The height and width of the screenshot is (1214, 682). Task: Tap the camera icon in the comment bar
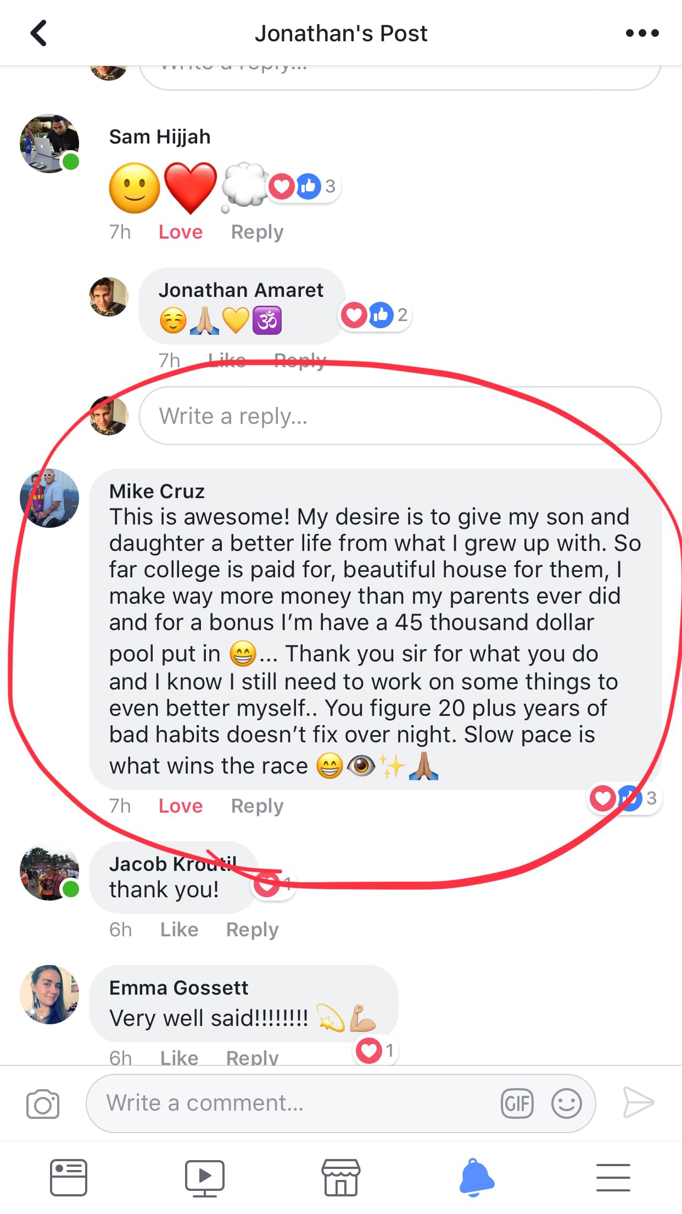point(43,1103)
